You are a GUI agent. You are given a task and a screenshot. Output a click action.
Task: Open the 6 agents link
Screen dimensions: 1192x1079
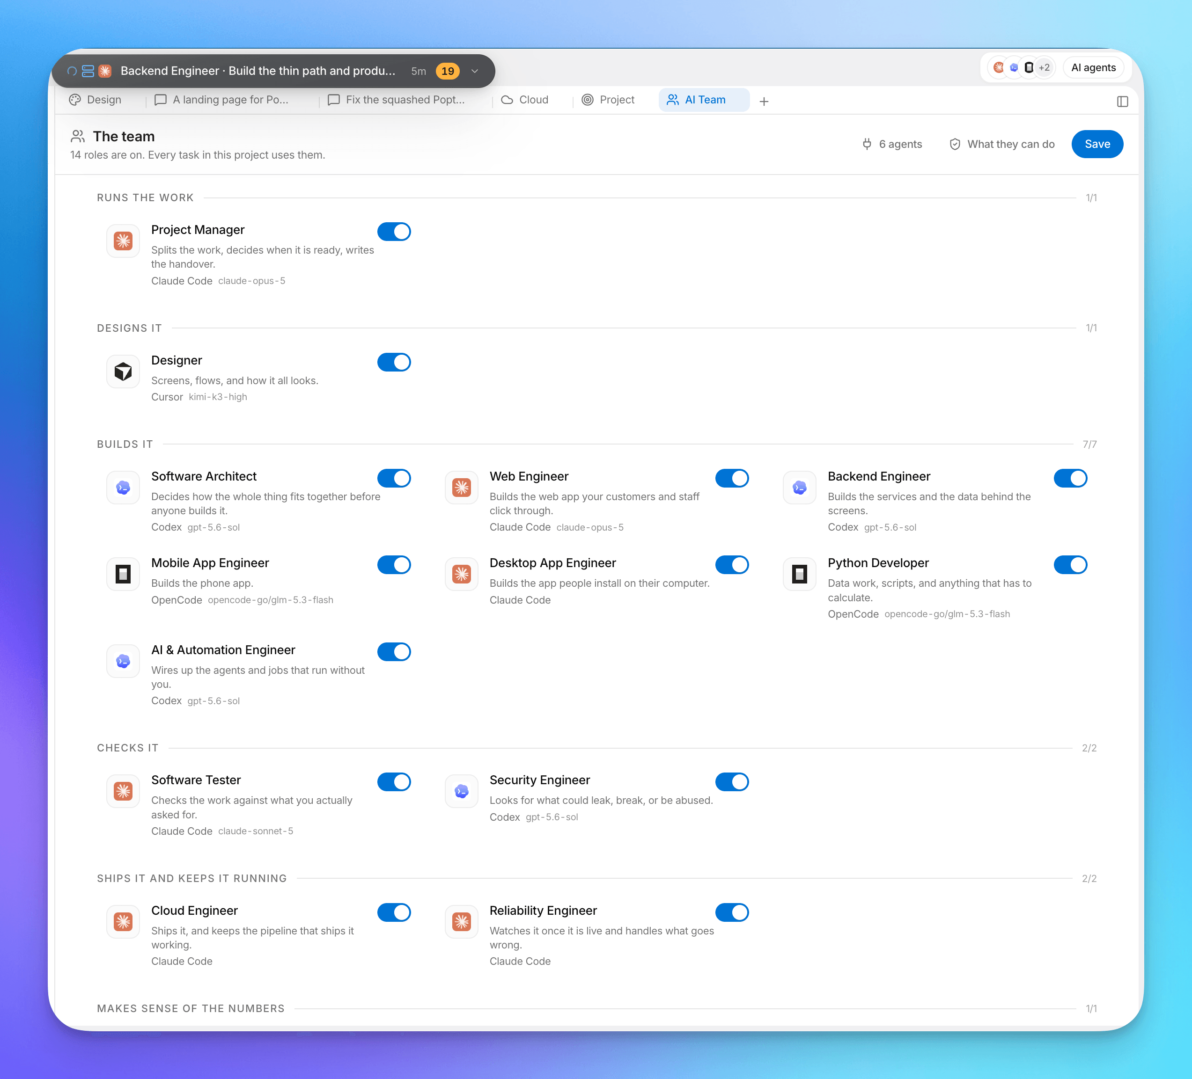[891, 144]
